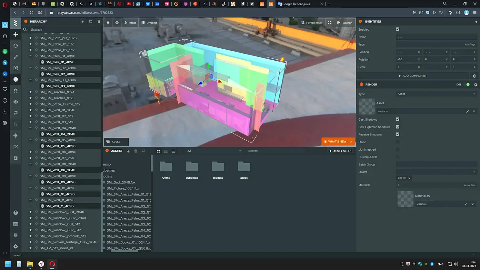This screenshot has width=480, height=270.
Task: Toggle the Cast Shadows checkbox
Action: 397,119
